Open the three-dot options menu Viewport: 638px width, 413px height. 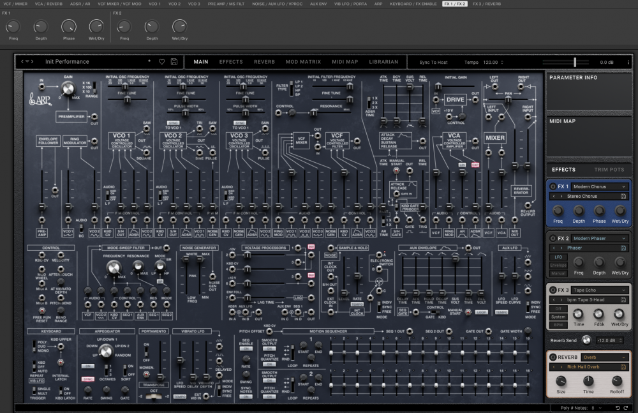628,63
